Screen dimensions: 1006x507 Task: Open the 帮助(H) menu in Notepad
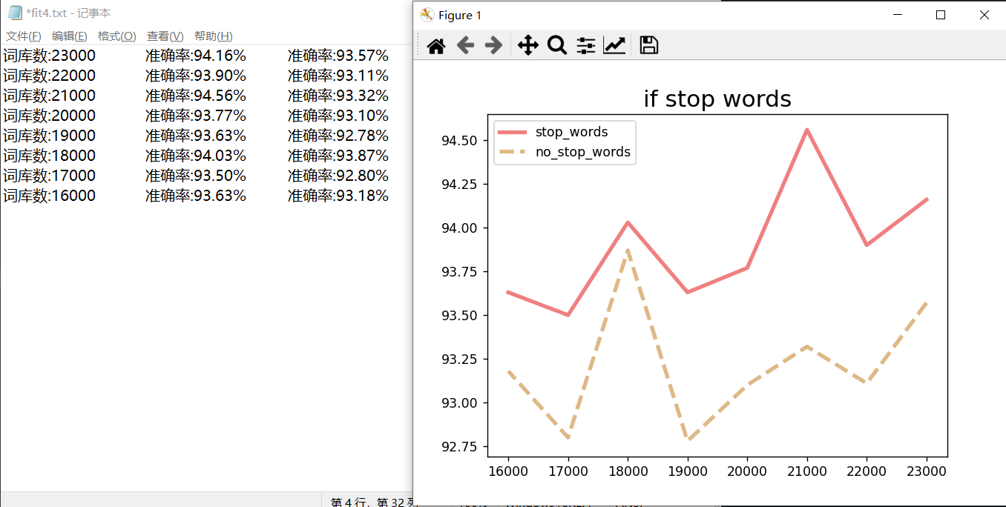(x=214, y=36)
